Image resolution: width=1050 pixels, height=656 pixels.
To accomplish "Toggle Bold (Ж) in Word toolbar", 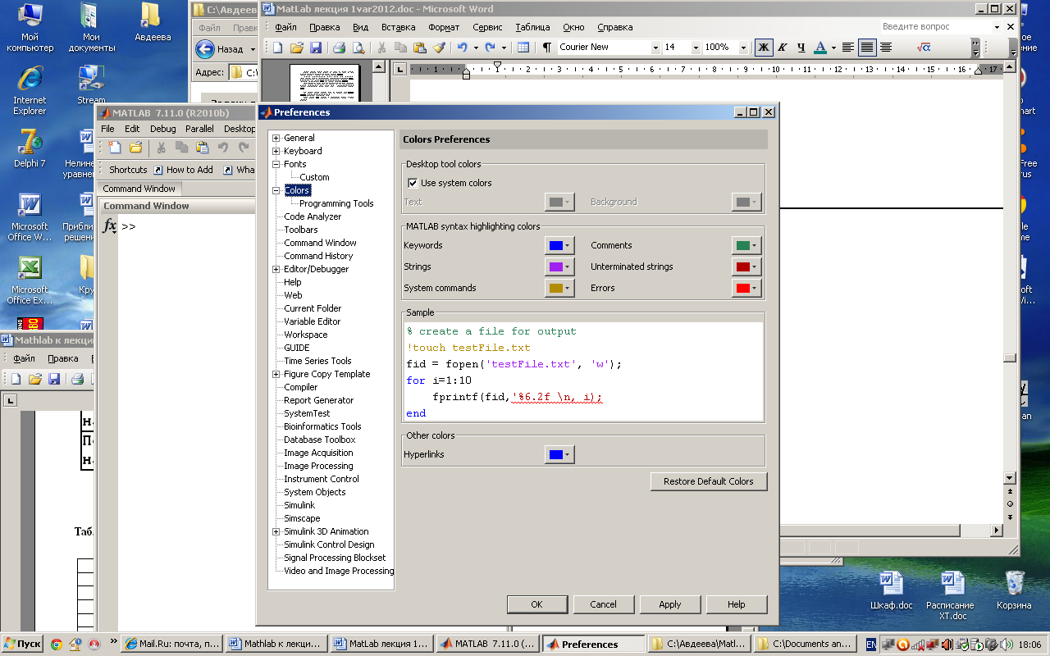I will [x=764, y=48].
